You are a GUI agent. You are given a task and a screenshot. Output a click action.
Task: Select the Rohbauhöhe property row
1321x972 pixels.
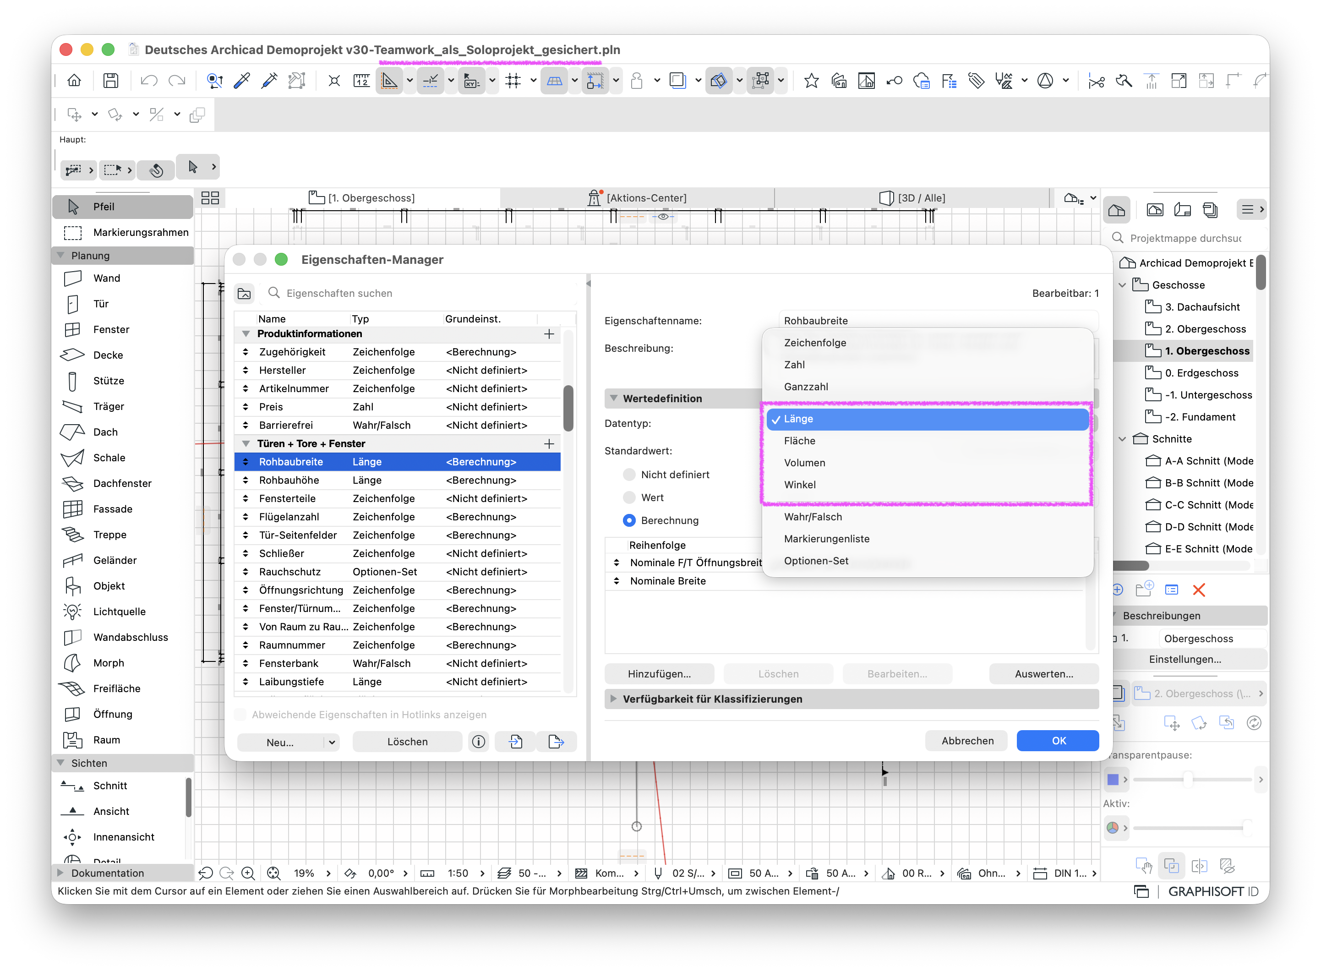coord(397,481)
